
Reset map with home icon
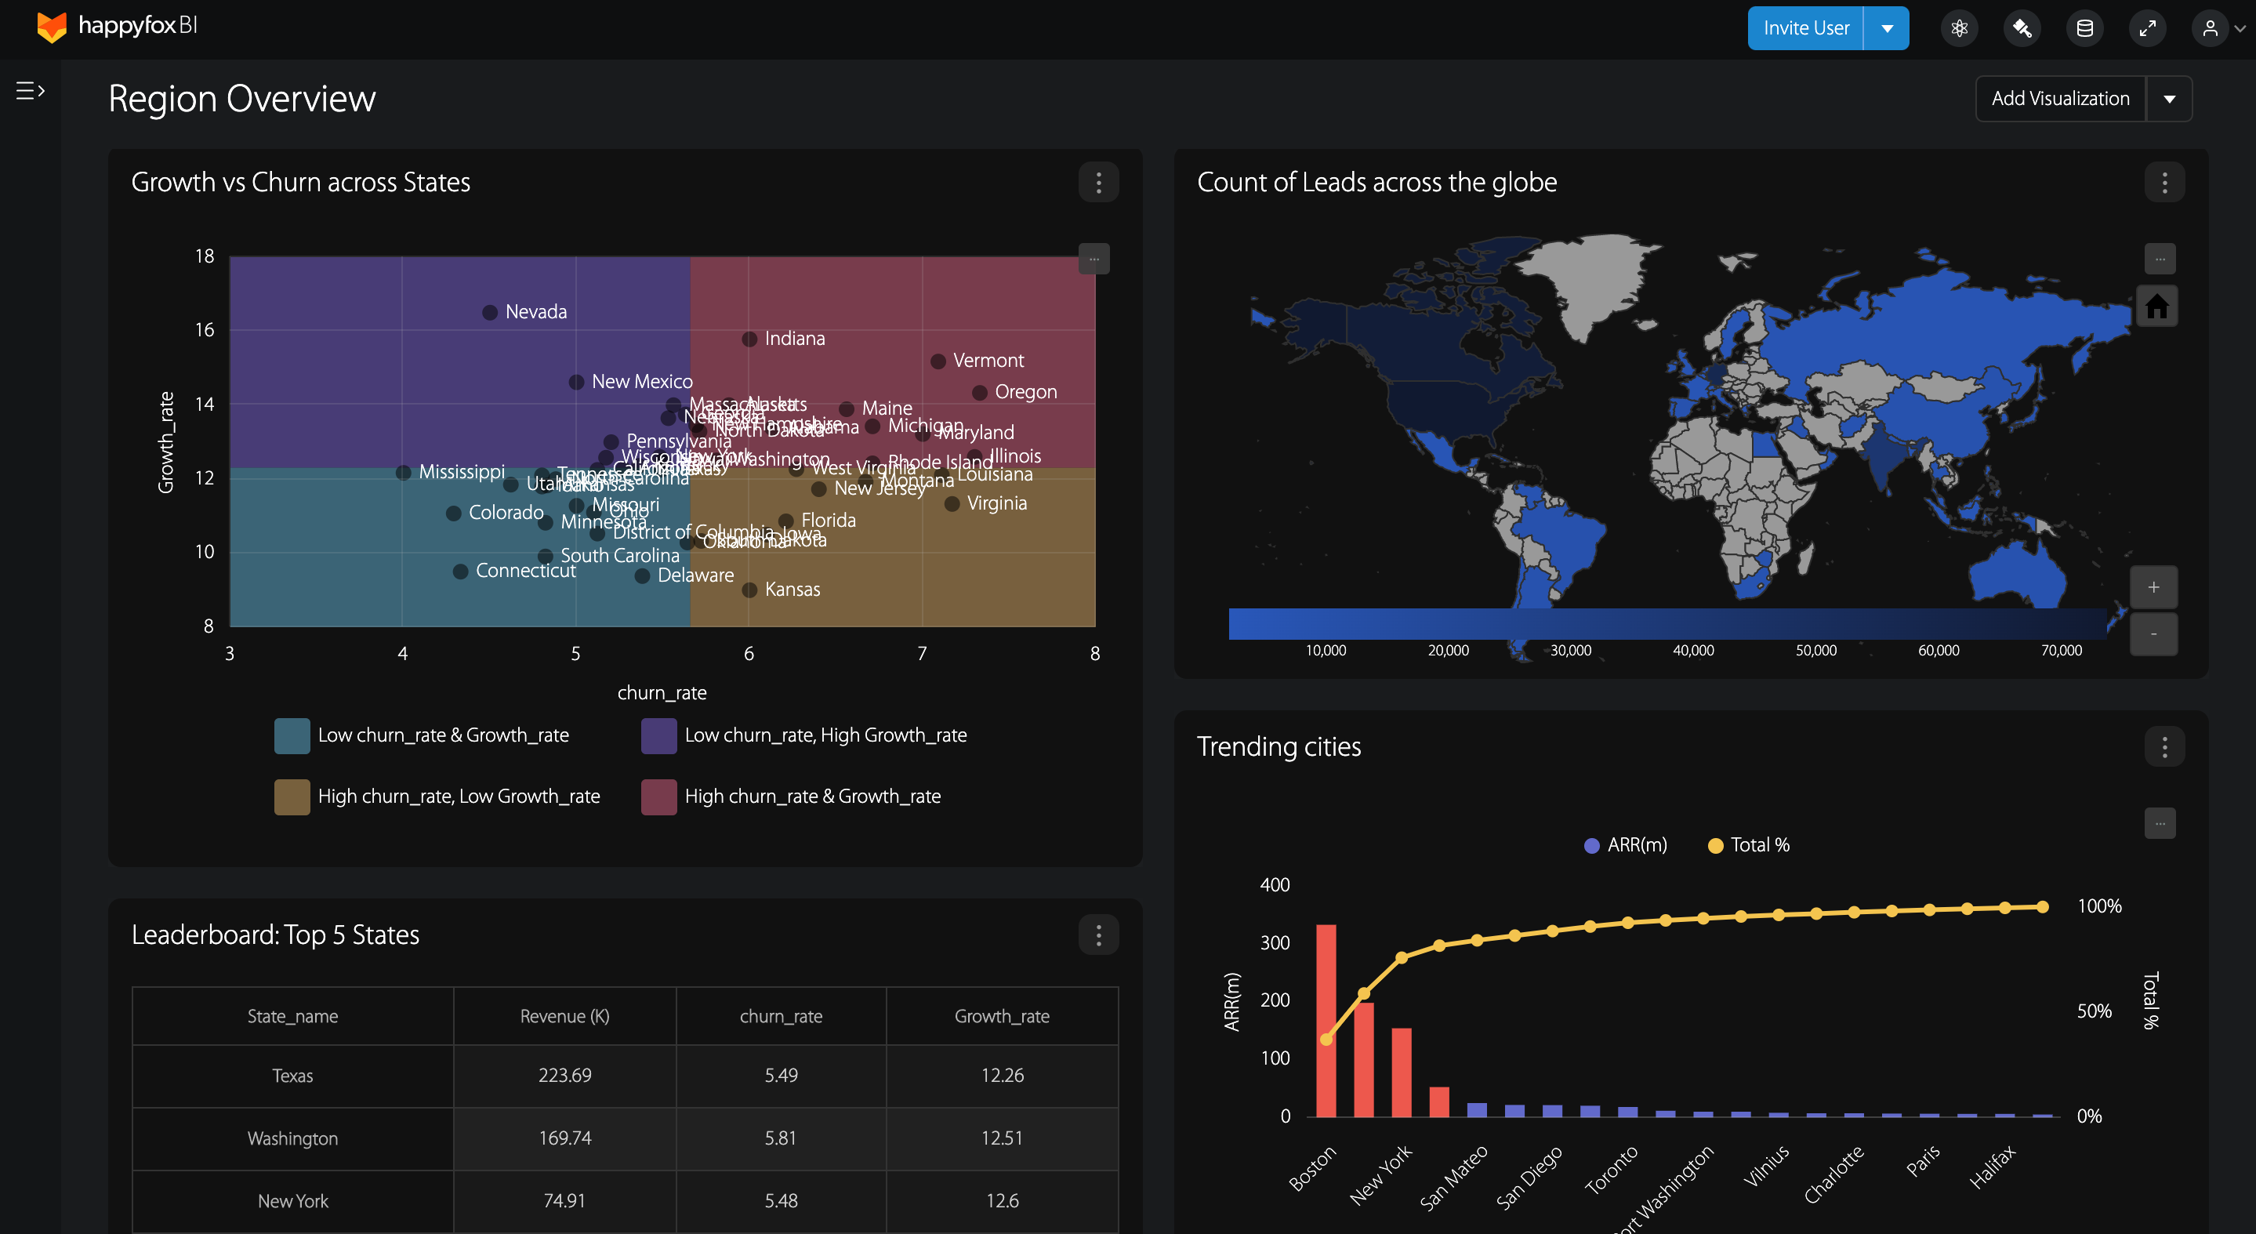(x=2156, y=306)
